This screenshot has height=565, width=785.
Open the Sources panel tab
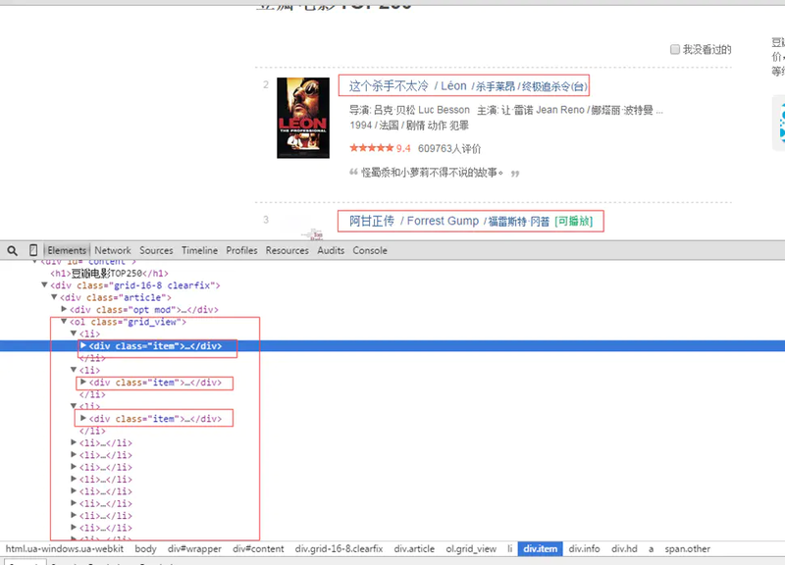coord(156,250)
